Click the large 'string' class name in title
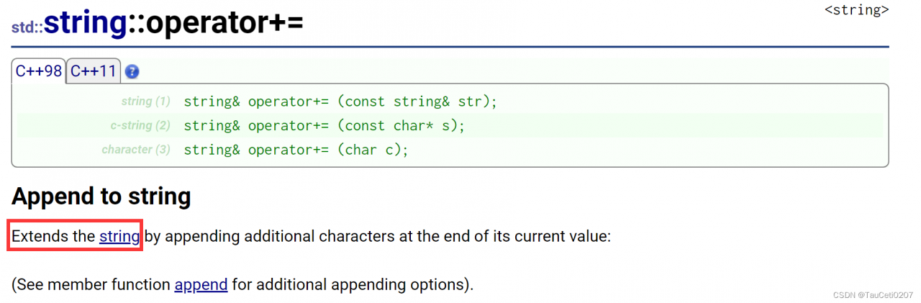 [x=85, y=23]
